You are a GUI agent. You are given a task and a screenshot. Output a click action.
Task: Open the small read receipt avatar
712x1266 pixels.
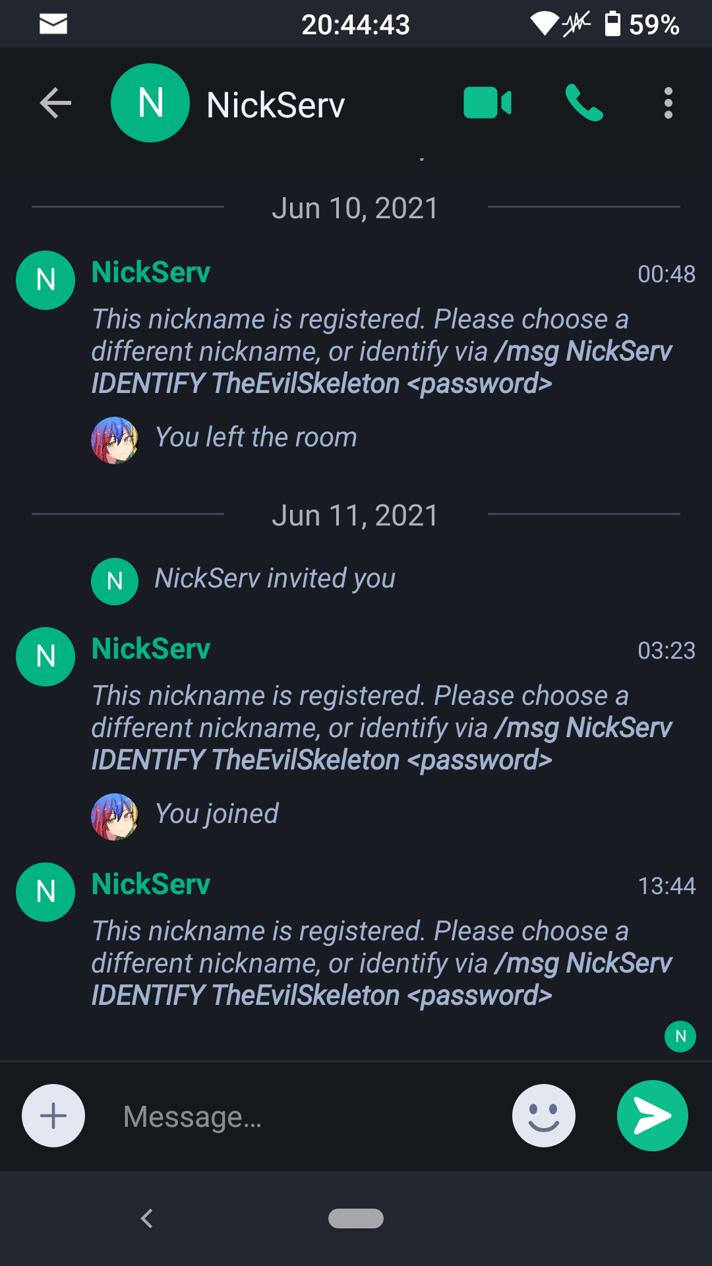click(x=680, y=1037)
